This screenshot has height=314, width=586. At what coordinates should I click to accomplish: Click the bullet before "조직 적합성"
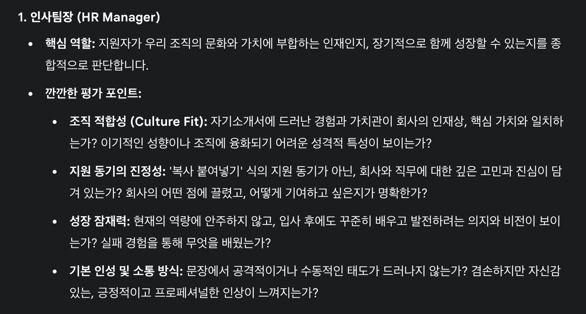pyautogui.click(x=55, y=122)
